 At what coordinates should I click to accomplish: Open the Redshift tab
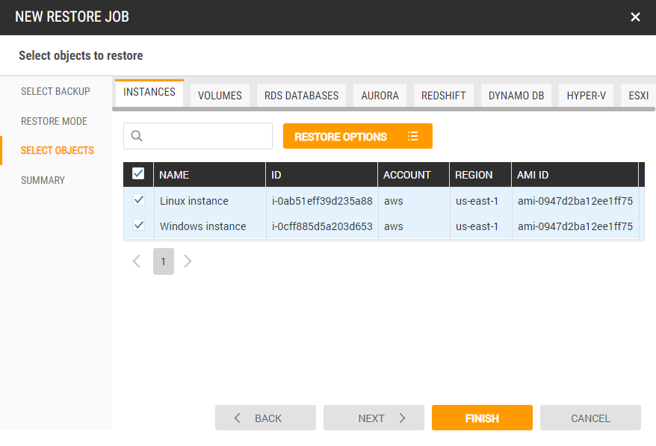[443, 96]
